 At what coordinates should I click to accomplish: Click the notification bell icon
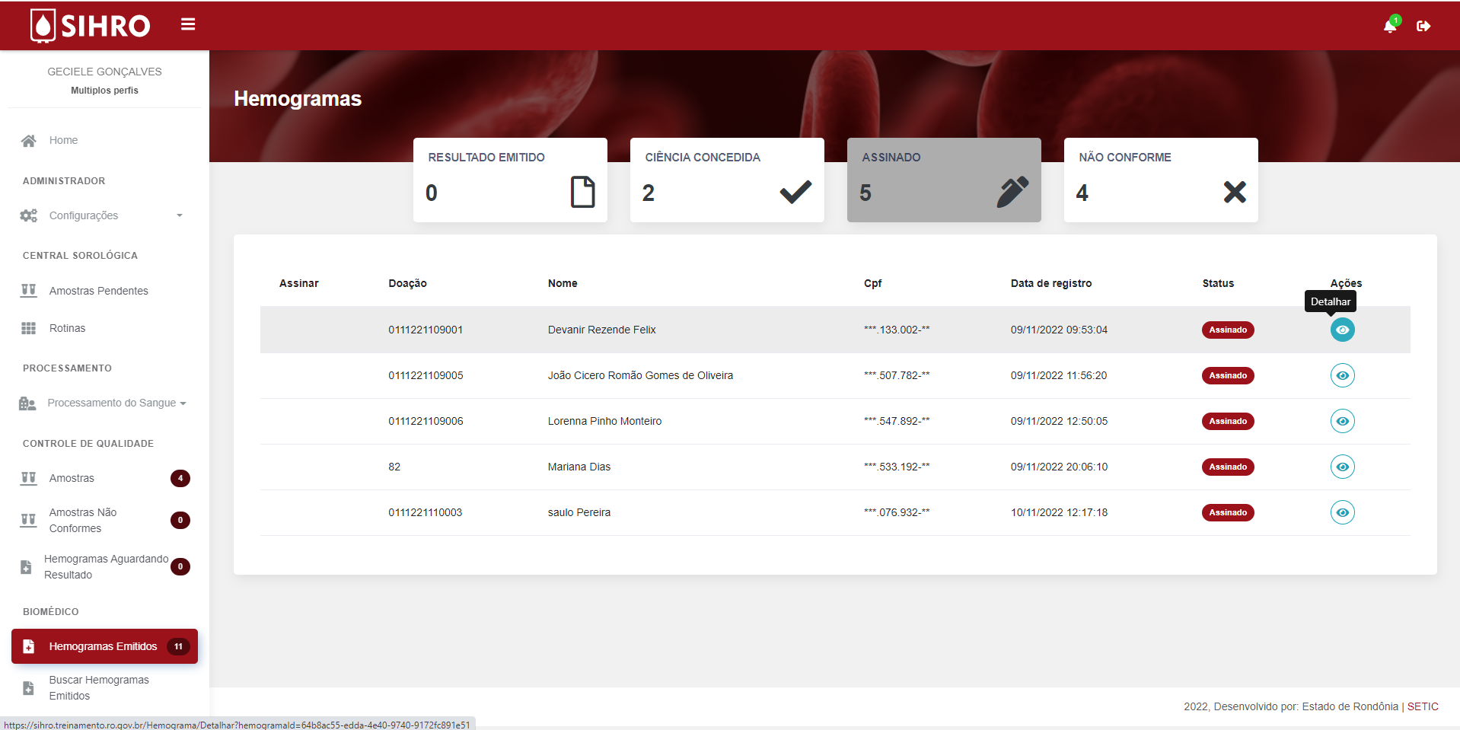pyautogui.click(x=1390, y=26)
